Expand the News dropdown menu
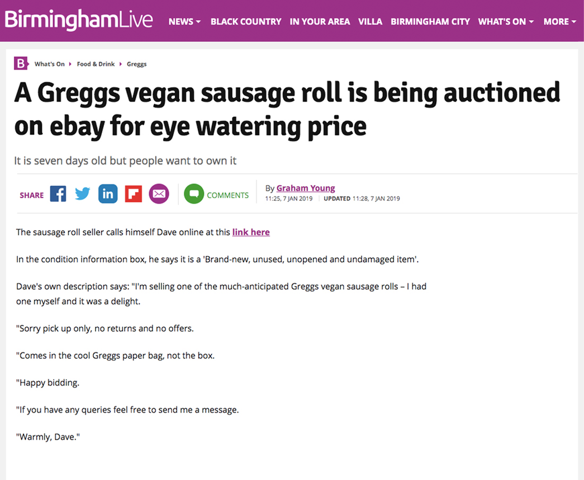The height and width of the screenshot is (480, 584). [x=184, y=21]
